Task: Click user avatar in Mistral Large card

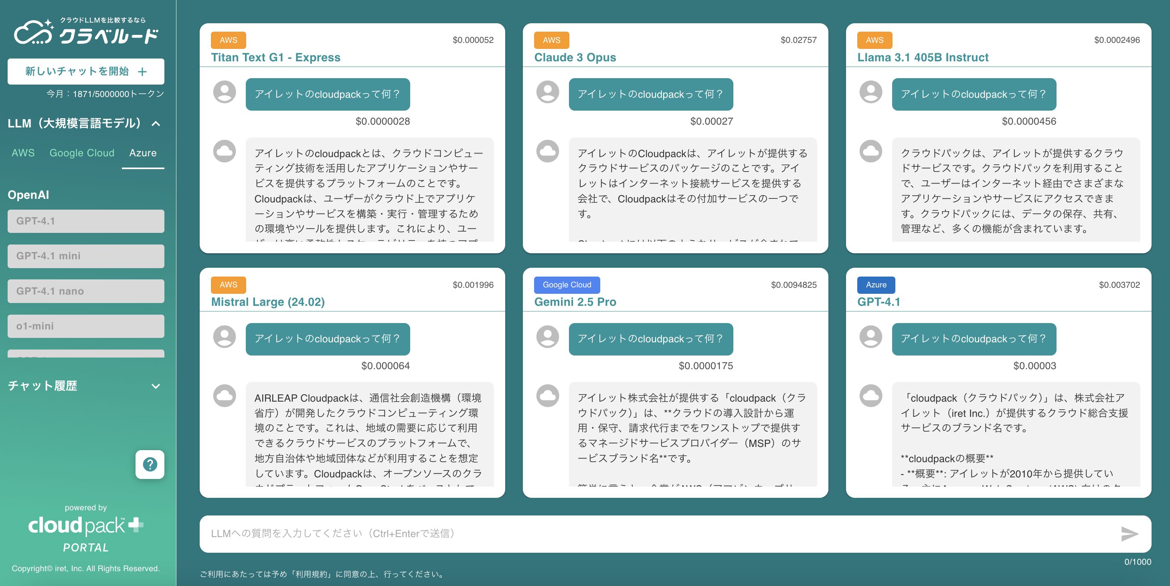Action: click(225, 337)
